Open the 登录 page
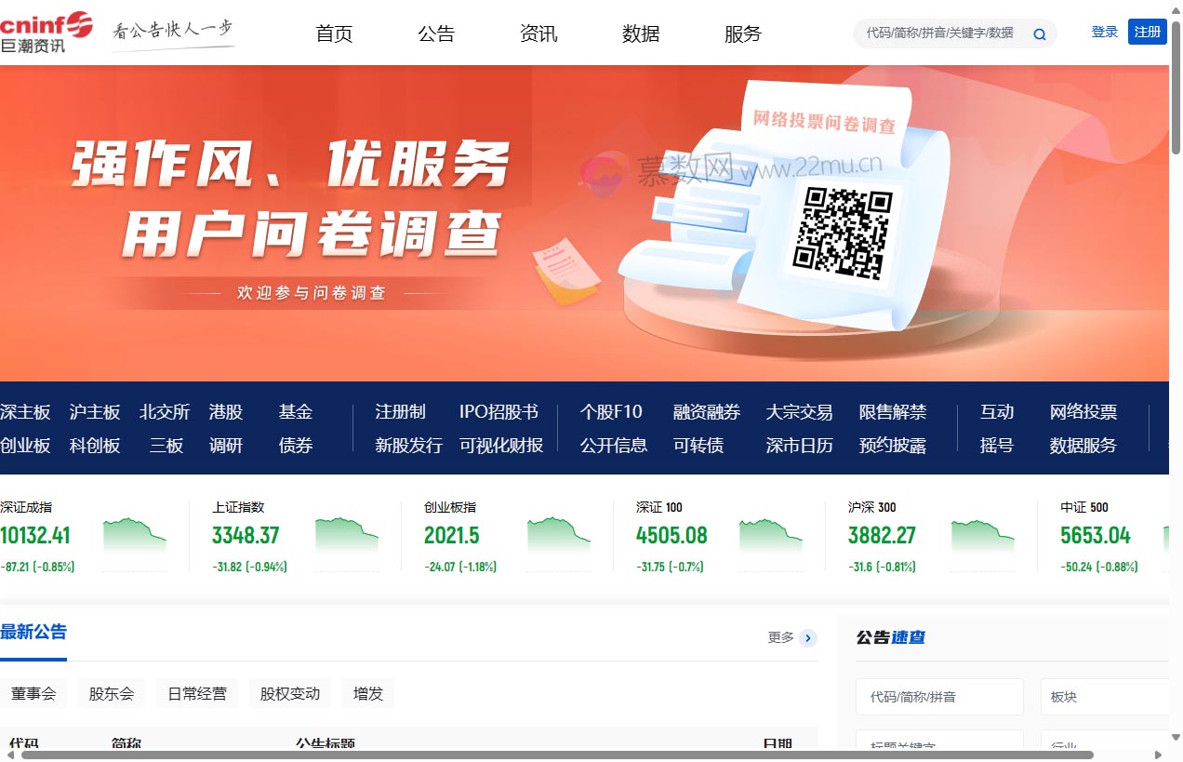1183x762 pixels. coord(1105,31)
